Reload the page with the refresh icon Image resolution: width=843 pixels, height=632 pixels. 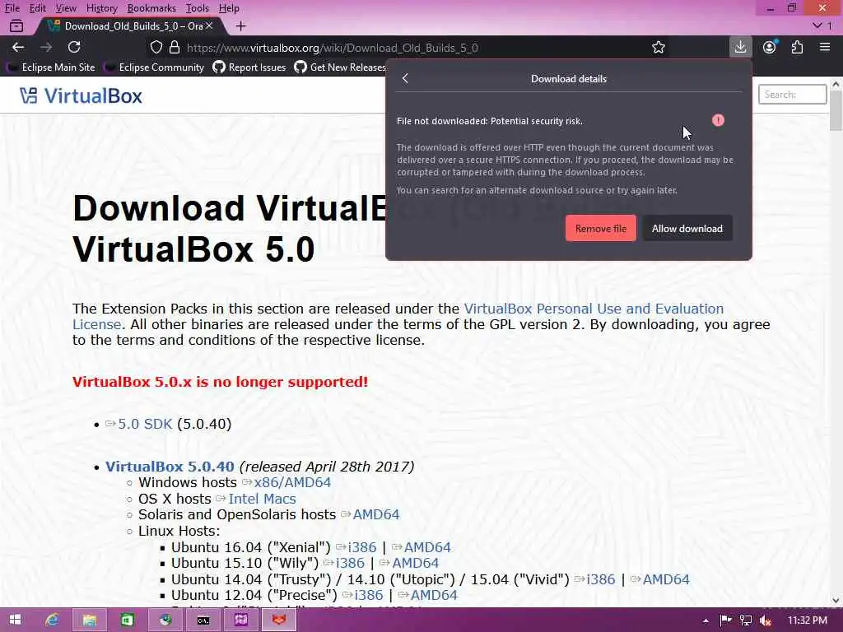click(74, 47)
